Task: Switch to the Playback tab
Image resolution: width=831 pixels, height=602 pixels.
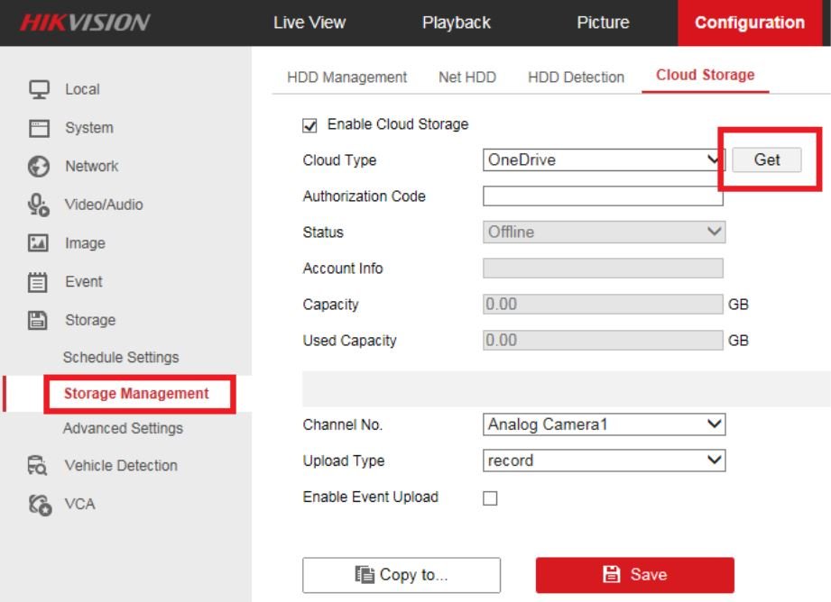Action: (x=456, y=23)
